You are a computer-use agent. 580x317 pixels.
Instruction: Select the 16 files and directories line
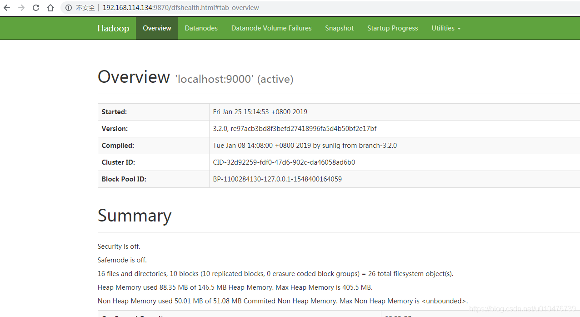[275, 274]
